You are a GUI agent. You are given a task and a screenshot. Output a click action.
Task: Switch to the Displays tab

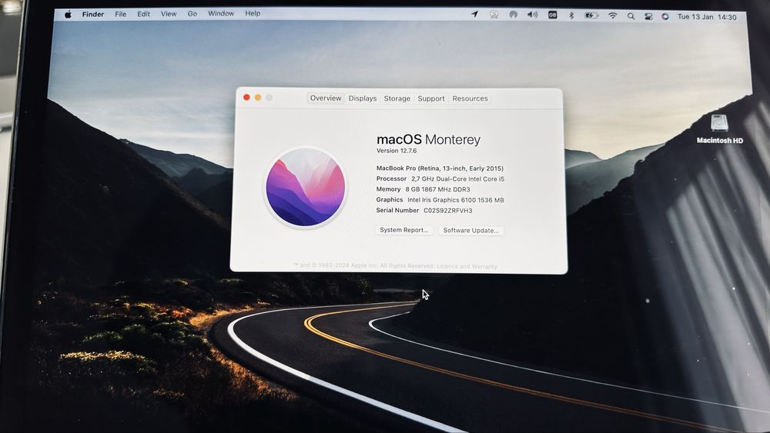pyautogui.click(x=363, y=98)
